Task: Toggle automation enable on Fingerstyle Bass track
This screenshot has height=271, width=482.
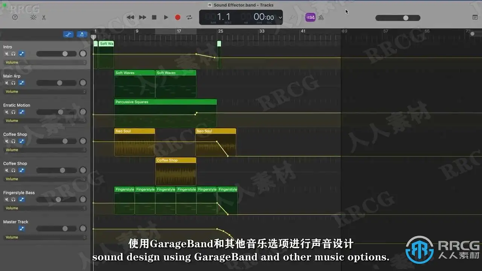Action: (x=22, y=199)
